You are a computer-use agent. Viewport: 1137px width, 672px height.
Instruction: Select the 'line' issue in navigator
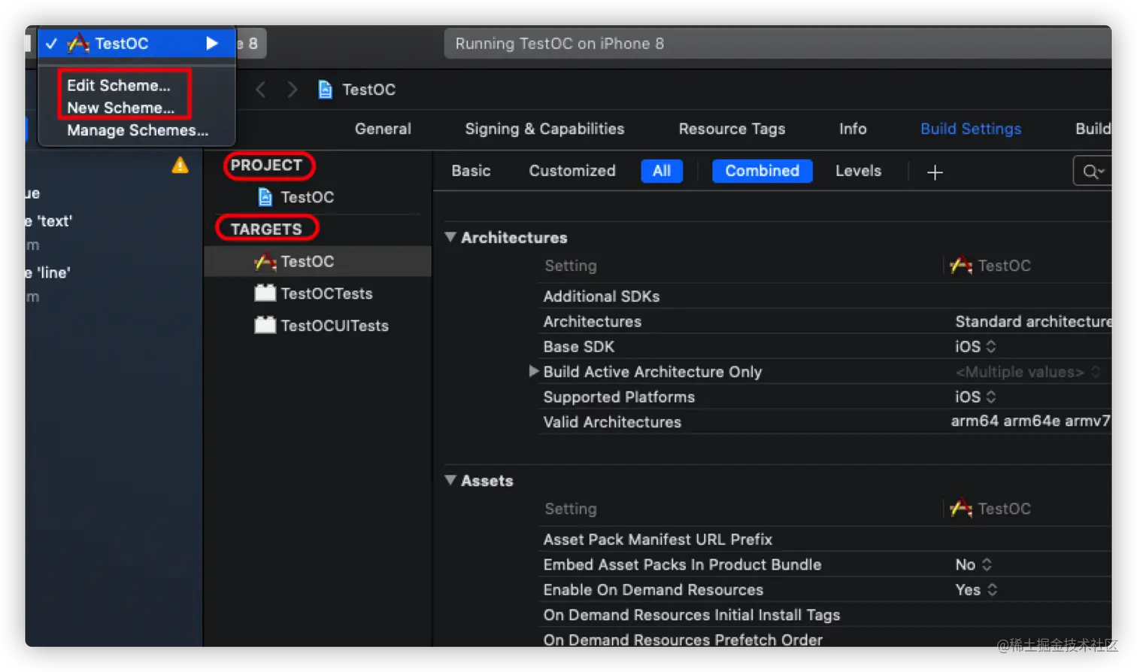[x=47, y=272]
